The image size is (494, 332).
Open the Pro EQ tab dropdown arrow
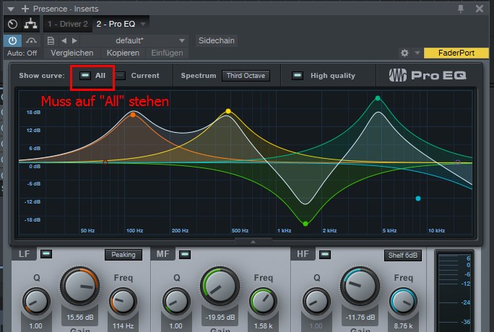(x=143, y=24)
